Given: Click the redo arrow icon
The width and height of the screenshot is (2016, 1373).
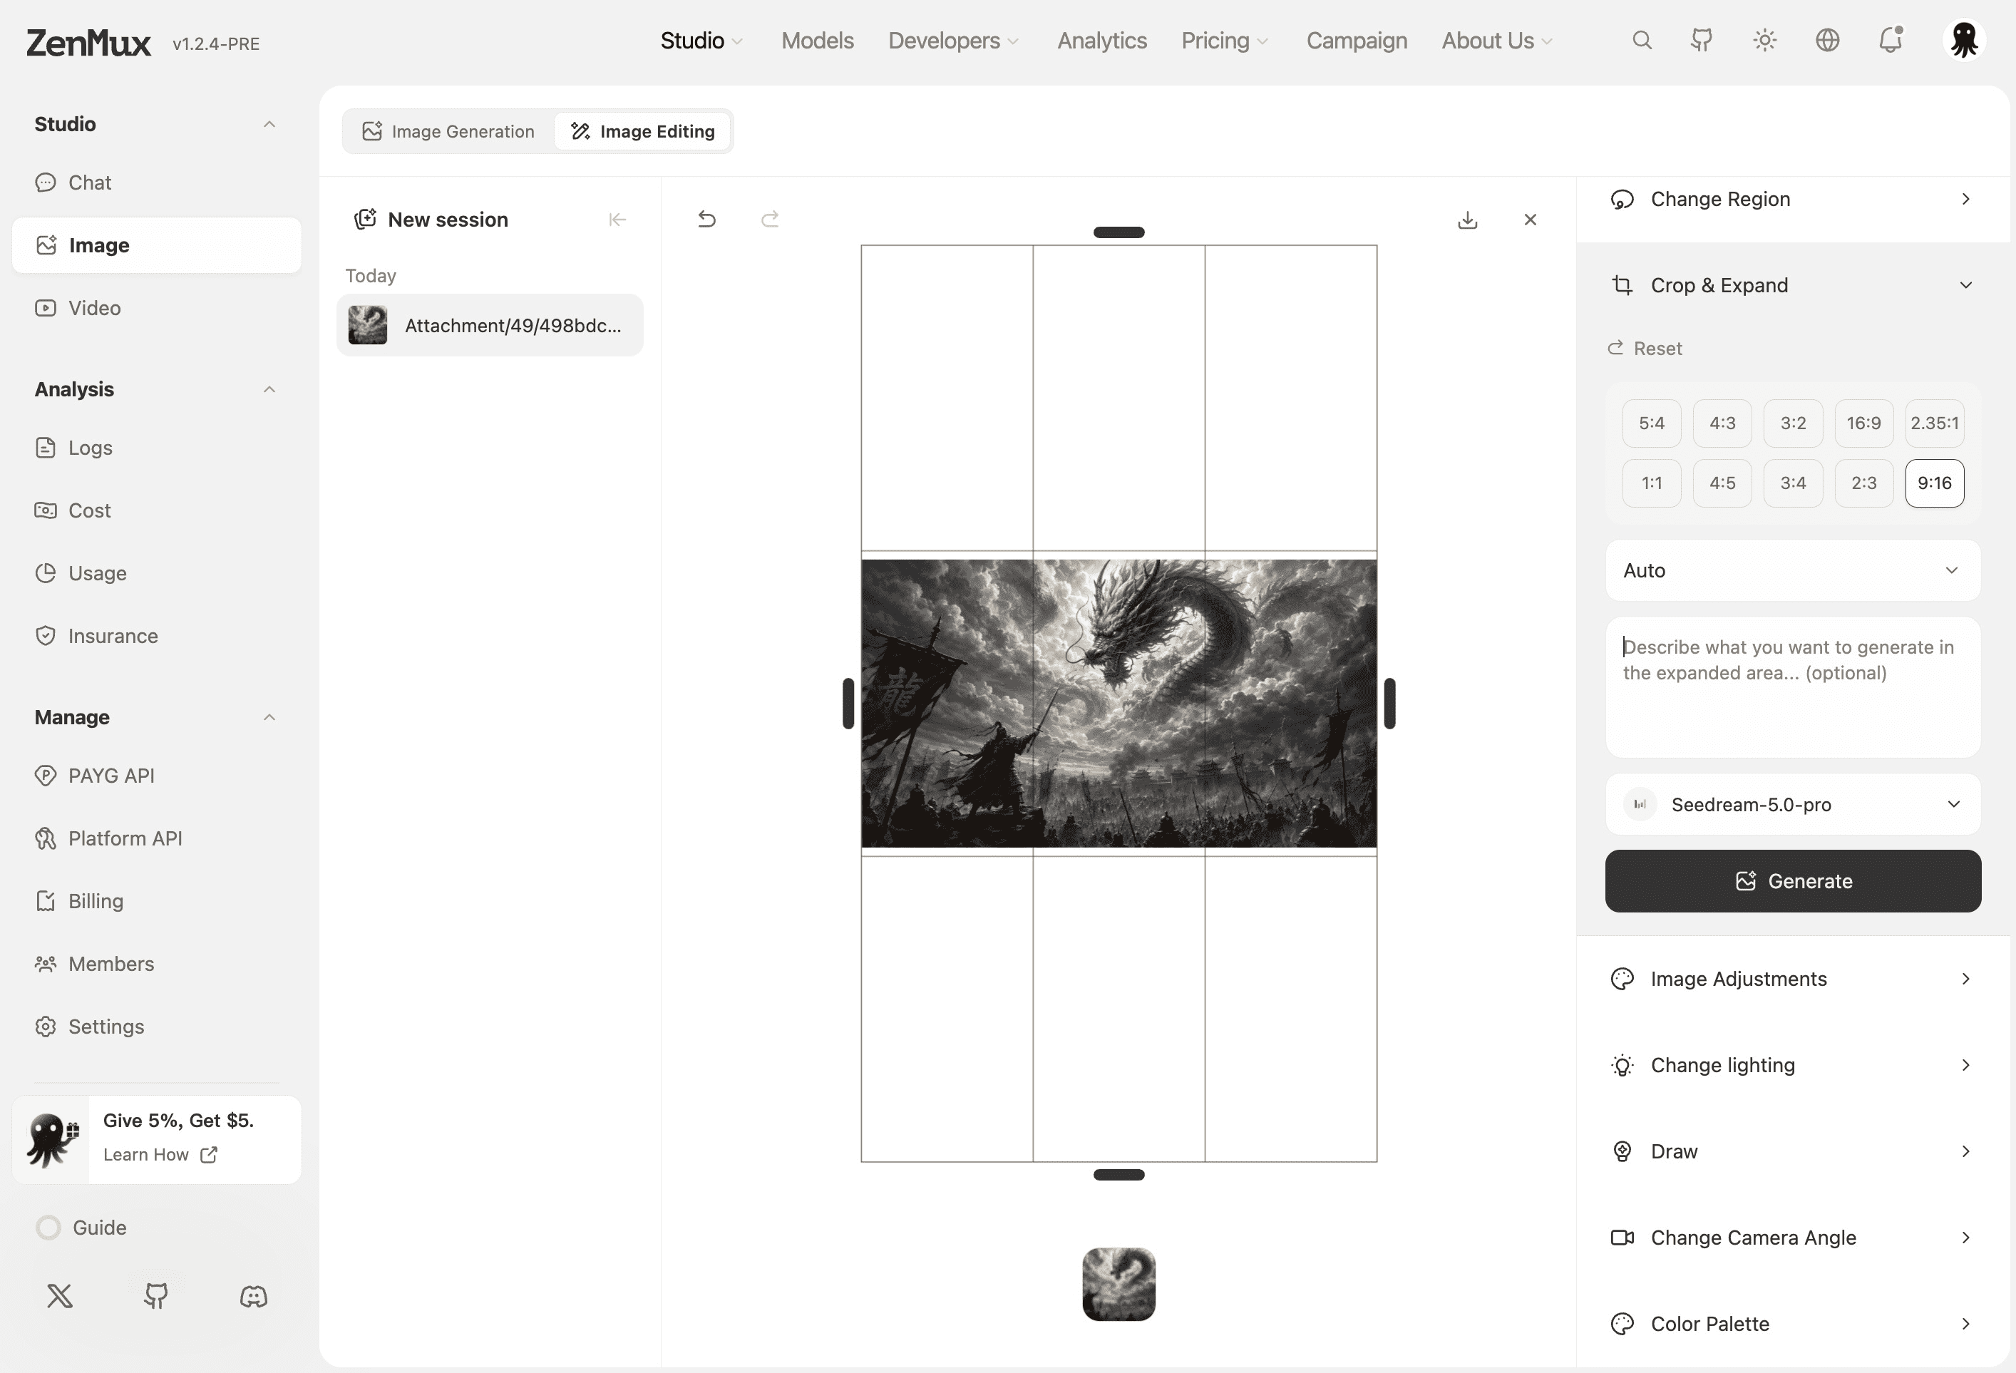Looking at the screenshot, I should [x=769, y=220].
